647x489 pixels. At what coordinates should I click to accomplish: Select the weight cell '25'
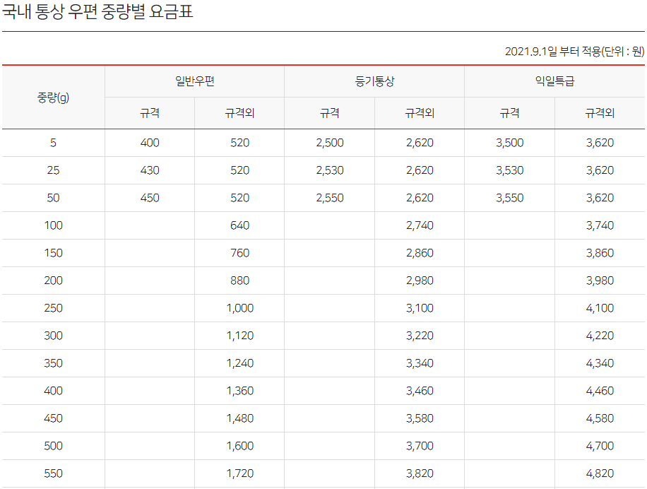pyautogui.click(x=53, y=170)
